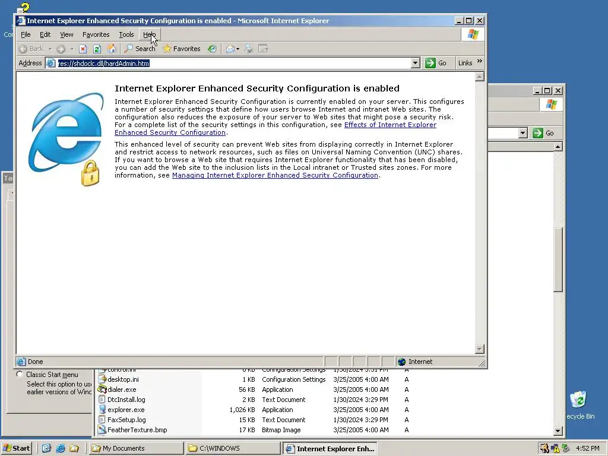608x456 pixels.
Task: Click scroll down arrow in C:\WINDOWS file list
Action: [x=558, y=430]
